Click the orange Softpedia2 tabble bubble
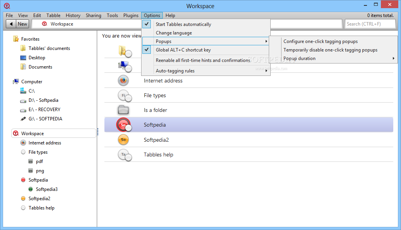 point(123,140)
